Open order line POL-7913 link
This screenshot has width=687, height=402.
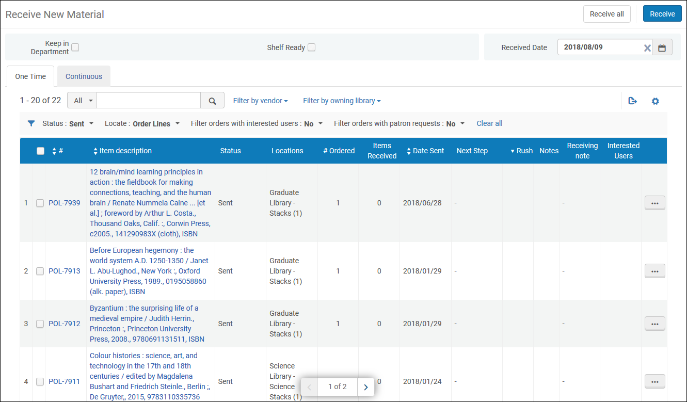click(x=65, y=271)
